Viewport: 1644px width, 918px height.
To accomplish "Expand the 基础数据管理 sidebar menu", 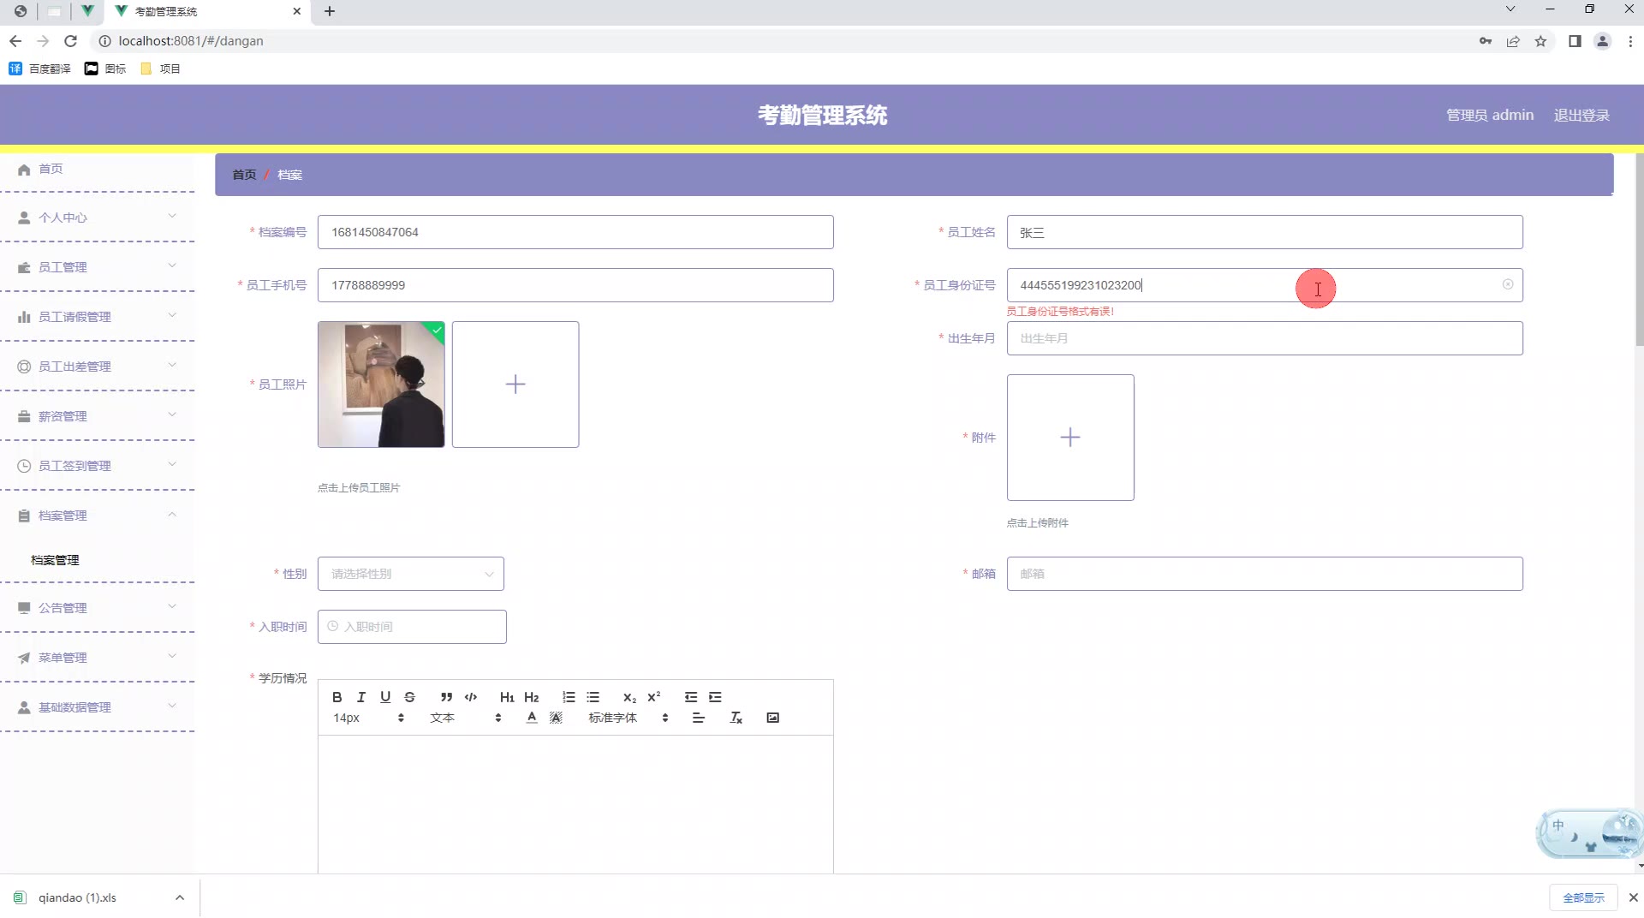I will point(98,707).
